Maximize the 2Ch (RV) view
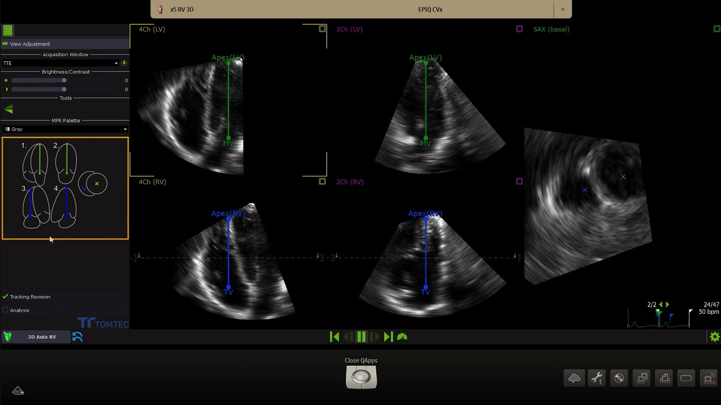This screenshot has height=405, width=721. coord(519,181)
